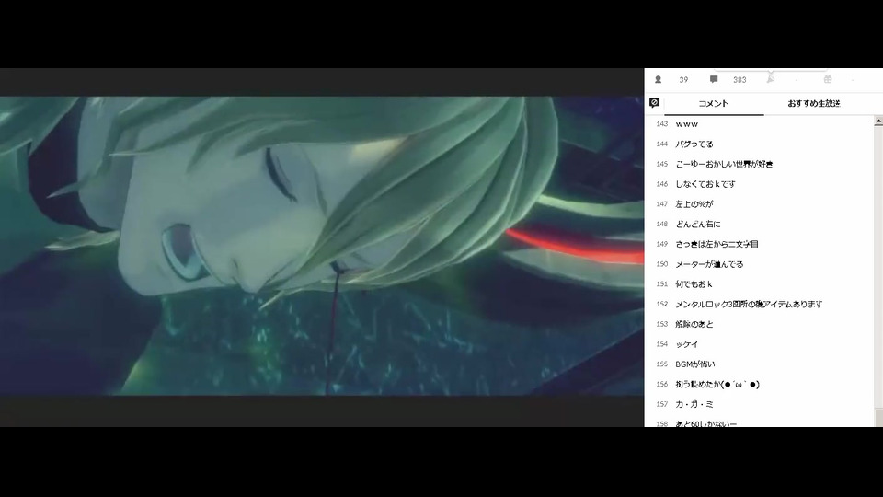Screen dimensions: 883x497
Task: Click the viewer count person icon
Action: tap(658, 79)
